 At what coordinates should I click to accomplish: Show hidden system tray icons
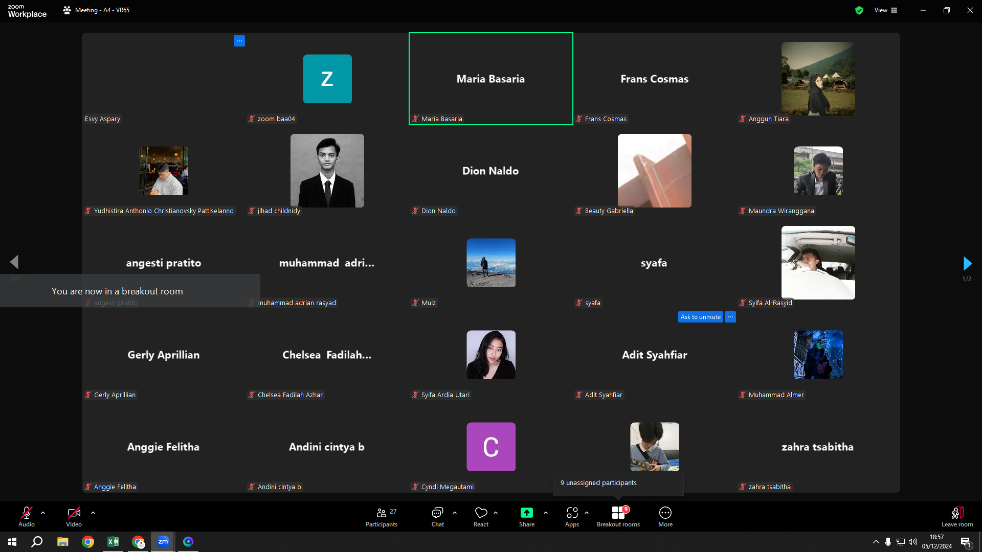tap(876, 542)
